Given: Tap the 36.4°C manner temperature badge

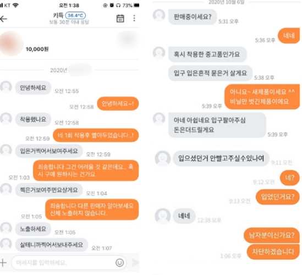Looking at the screenshot, I should pos(75,15).
